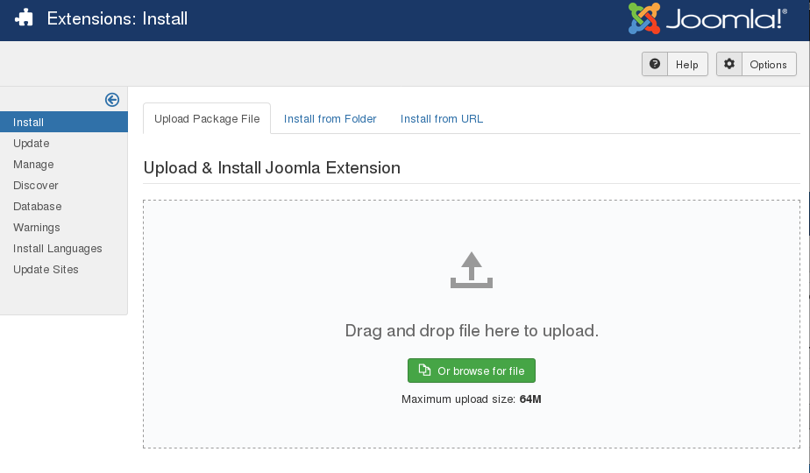The height and width of the screenshot is (473, 810).
Task: Go to Install Languages page
Action: [58, 249]
